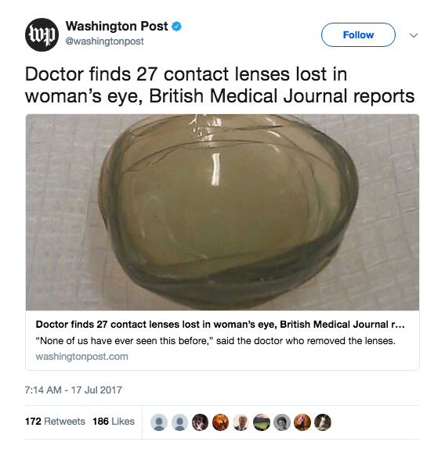445x449 pixels.
Task: Open the Washington Post display name
Action: (x=117, y=27)
